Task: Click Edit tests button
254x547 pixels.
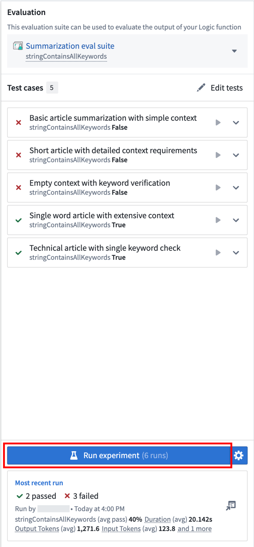Action: tap(220, 88)
